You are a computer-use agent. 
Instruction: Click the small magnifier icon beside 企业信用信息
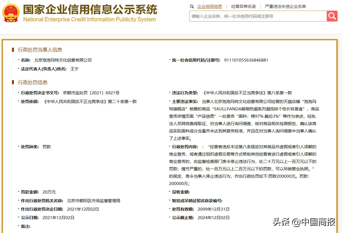[192, 7]
